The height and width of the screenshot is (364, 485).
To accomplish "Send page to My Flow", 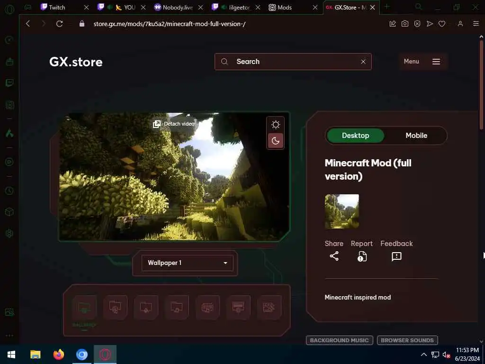I will tap(430, 24).
